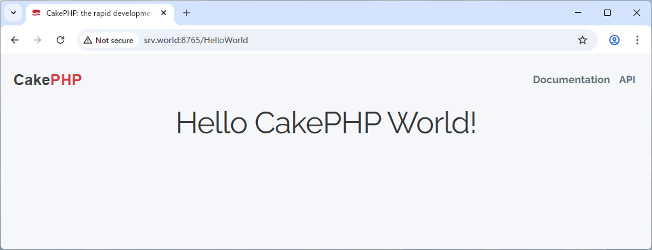View the Not secure site info

pos(109,40)
